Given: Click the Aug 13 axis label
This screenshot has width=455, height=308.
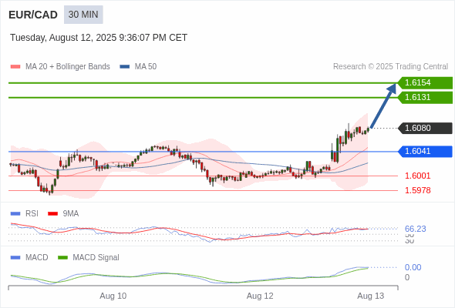Looking at the screenshot, I should (371, 296).
